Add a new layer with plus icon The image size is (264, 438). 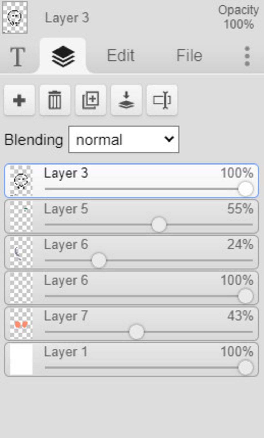(19, 100)
